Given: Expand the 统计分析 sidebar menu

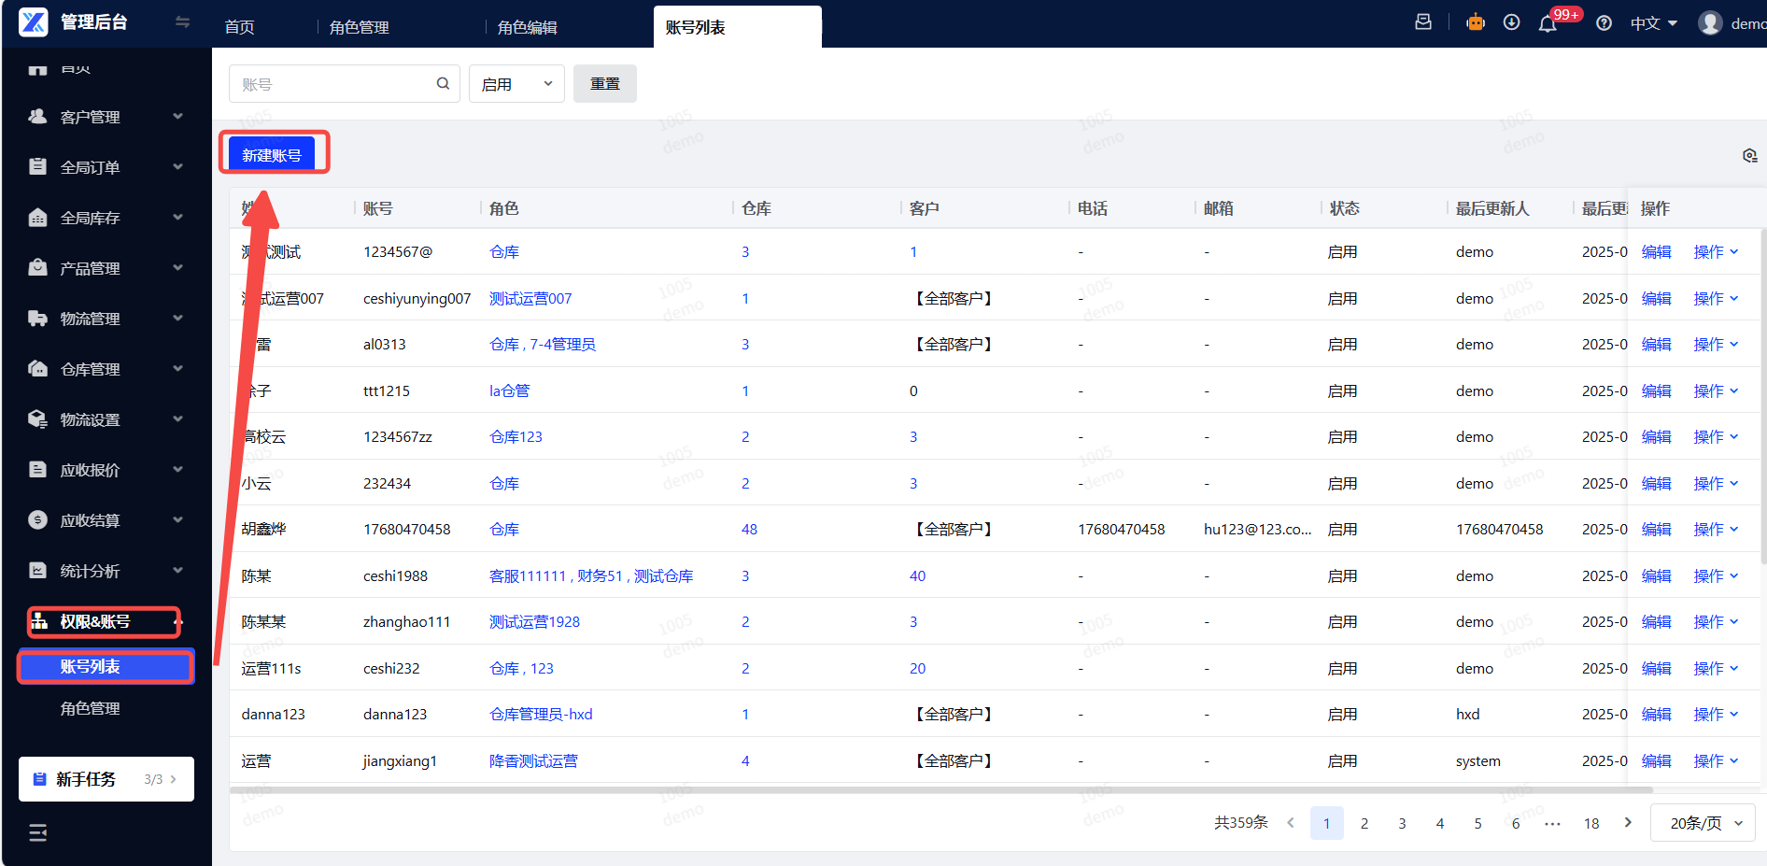Looking at the screenshot, I should click(x=106, y=571).
